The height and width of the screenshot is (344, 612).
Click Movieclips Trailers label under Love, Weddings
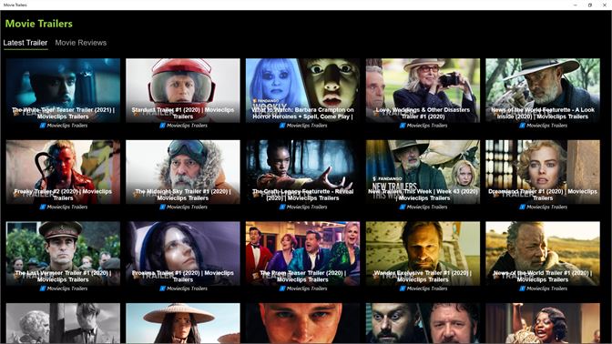pyautogui.click(x=427, y=126)
